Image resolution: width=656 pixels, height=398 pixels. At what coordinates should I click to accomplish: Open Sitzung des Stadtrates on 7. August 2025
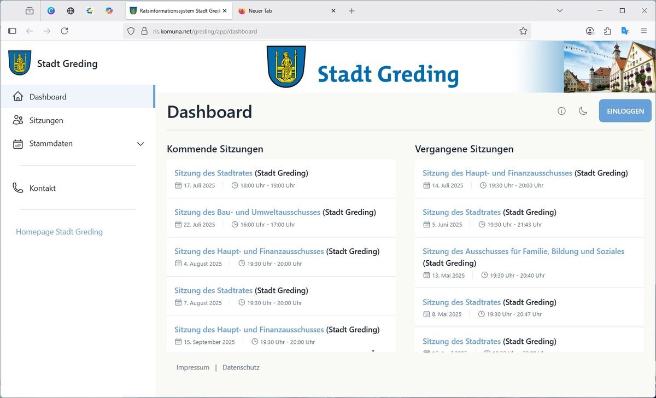214,290
